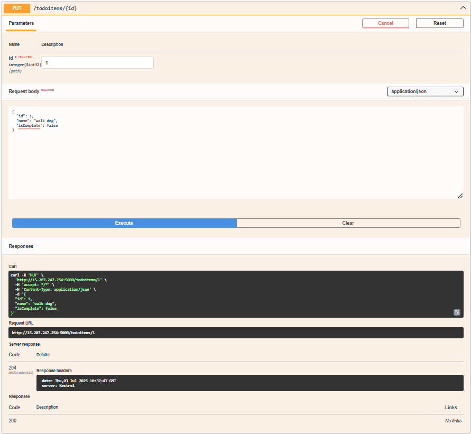Select the Parameters tab

pyautogui.click(x=21, y=23)
